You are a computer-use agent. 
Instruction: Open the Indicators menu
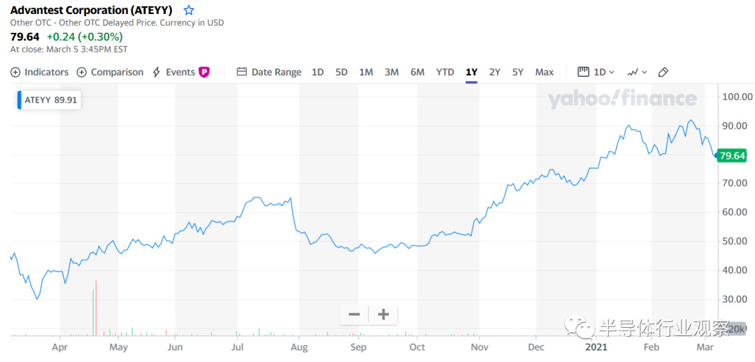[39, 72]
